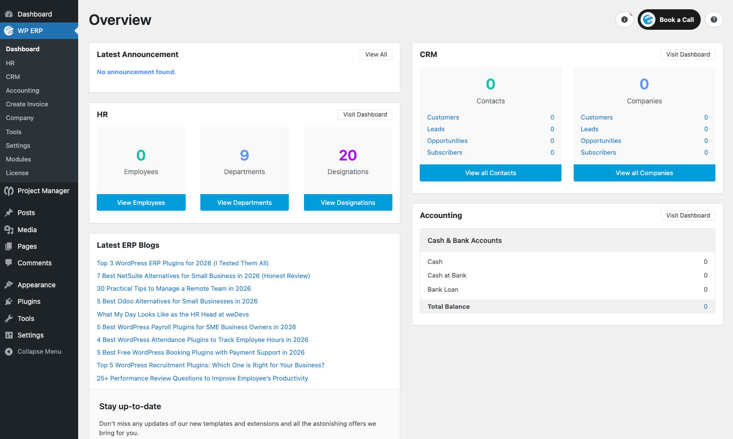Open the WP ERP Tools submenu item
The image size is (733, 439).
click(x=14, y=132)
